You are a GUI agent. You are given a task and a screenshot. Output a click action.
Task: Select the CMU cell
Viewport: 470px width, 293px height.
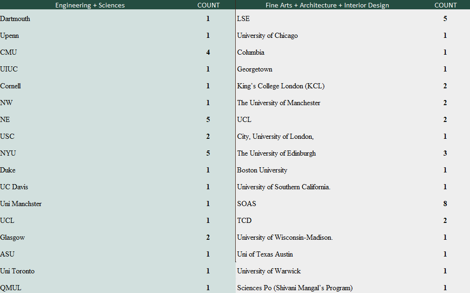8,52
